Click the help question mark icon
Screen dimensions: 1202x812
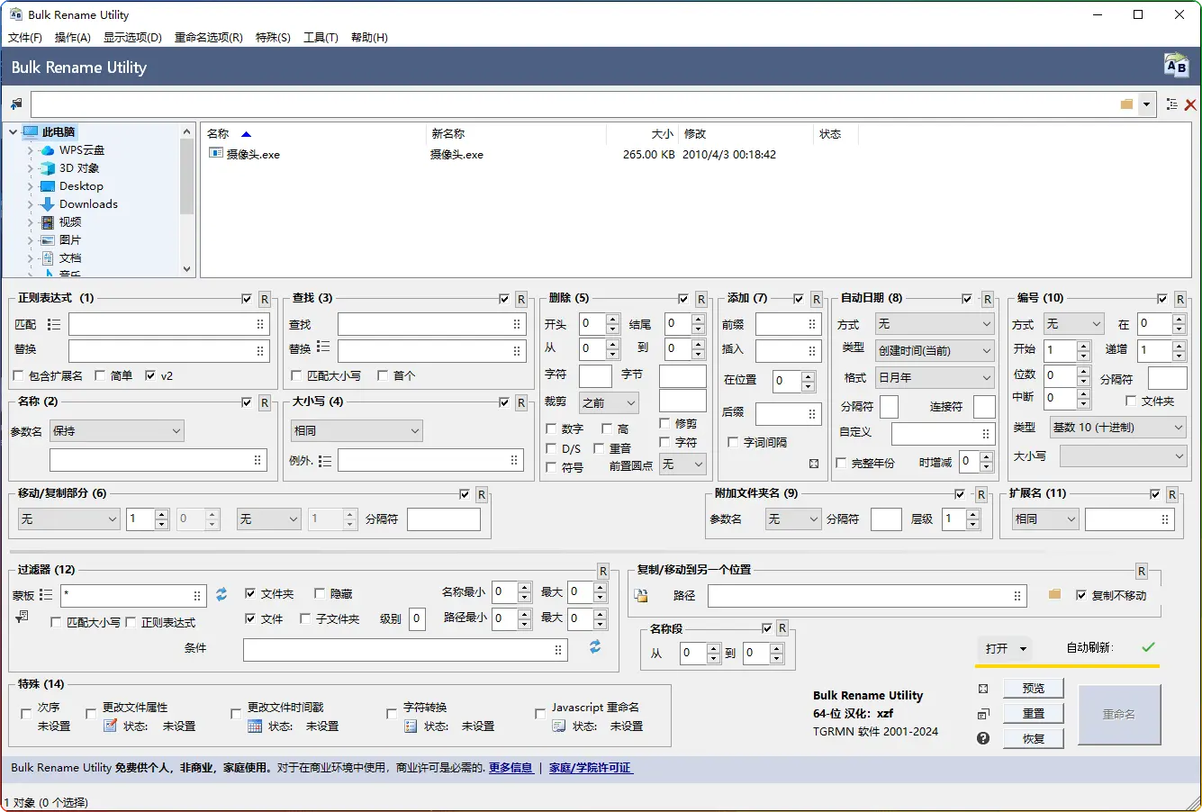pyautogui.click(x=983, y=738)
